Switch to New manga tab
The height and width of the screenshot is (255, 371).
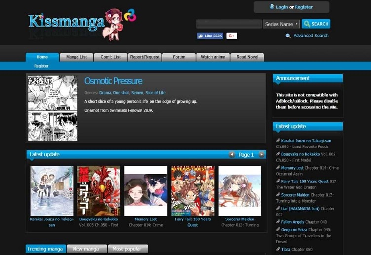coord(87,249)
